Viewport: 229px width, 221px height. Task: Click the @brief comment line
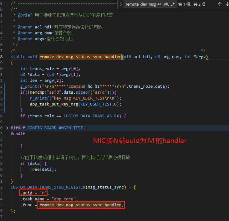coord(63,15)
